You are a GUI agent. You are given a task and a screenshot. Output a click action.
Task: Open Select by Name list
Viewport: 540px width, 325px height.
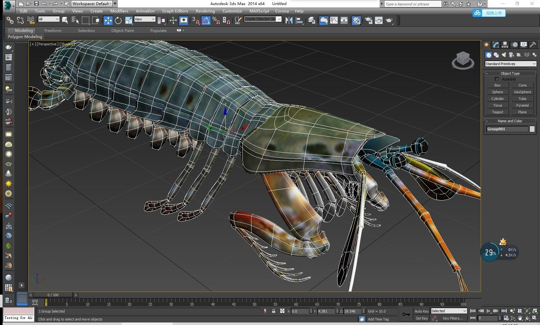click(x=75, y=20)
